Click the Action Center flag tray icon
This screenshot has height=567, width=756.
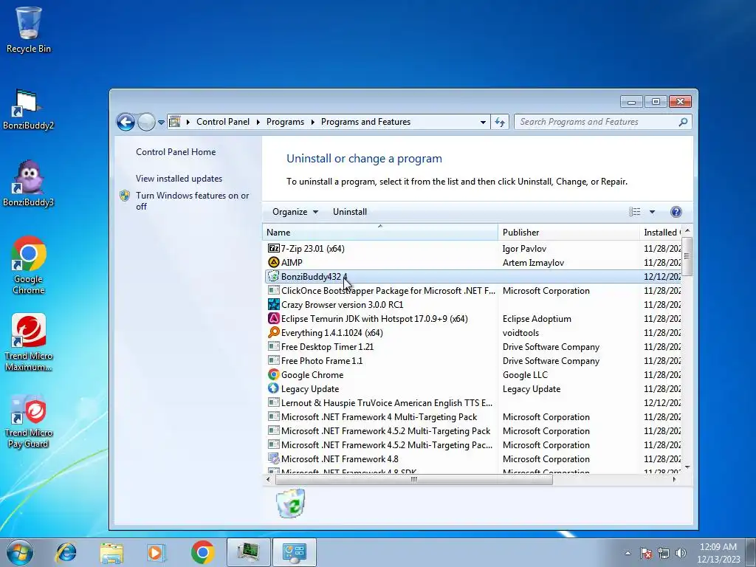(646, 553)
